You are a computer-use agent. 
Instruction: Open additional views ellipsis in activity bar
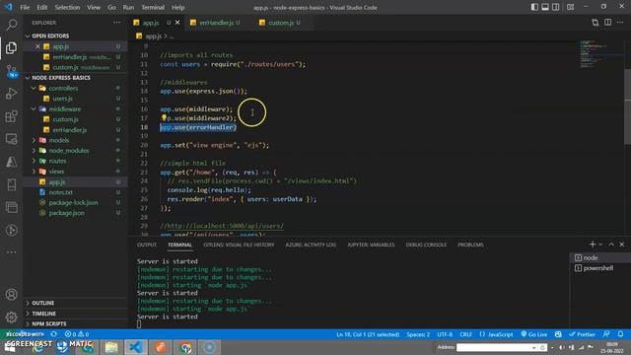11,252
